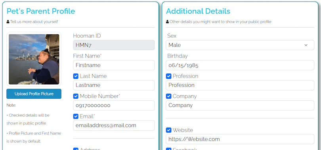Uncheck the Company checkbox
The image size is (321, 150).
[x=168, y=96]
